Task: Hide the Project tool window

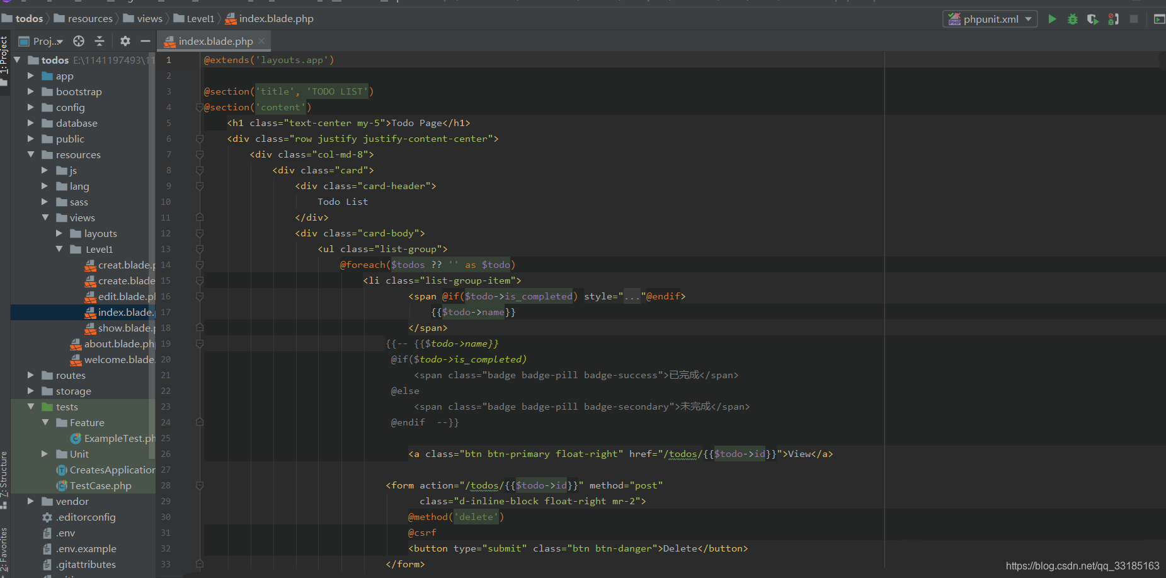Action: click(x=146, y=41)
